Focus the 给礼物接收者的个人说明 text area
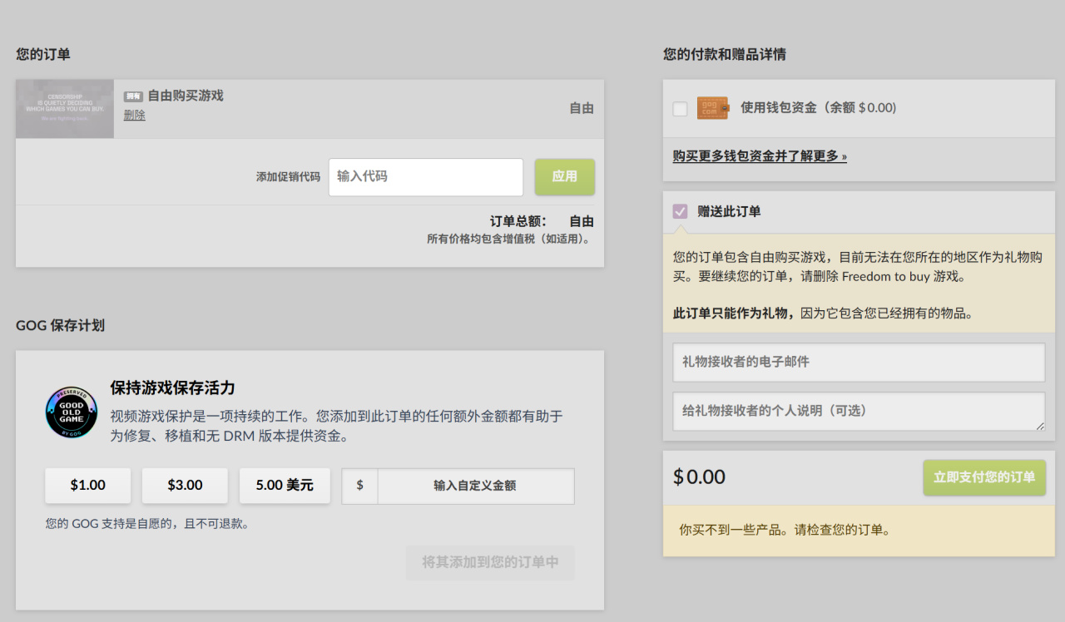 pos(858,412)
